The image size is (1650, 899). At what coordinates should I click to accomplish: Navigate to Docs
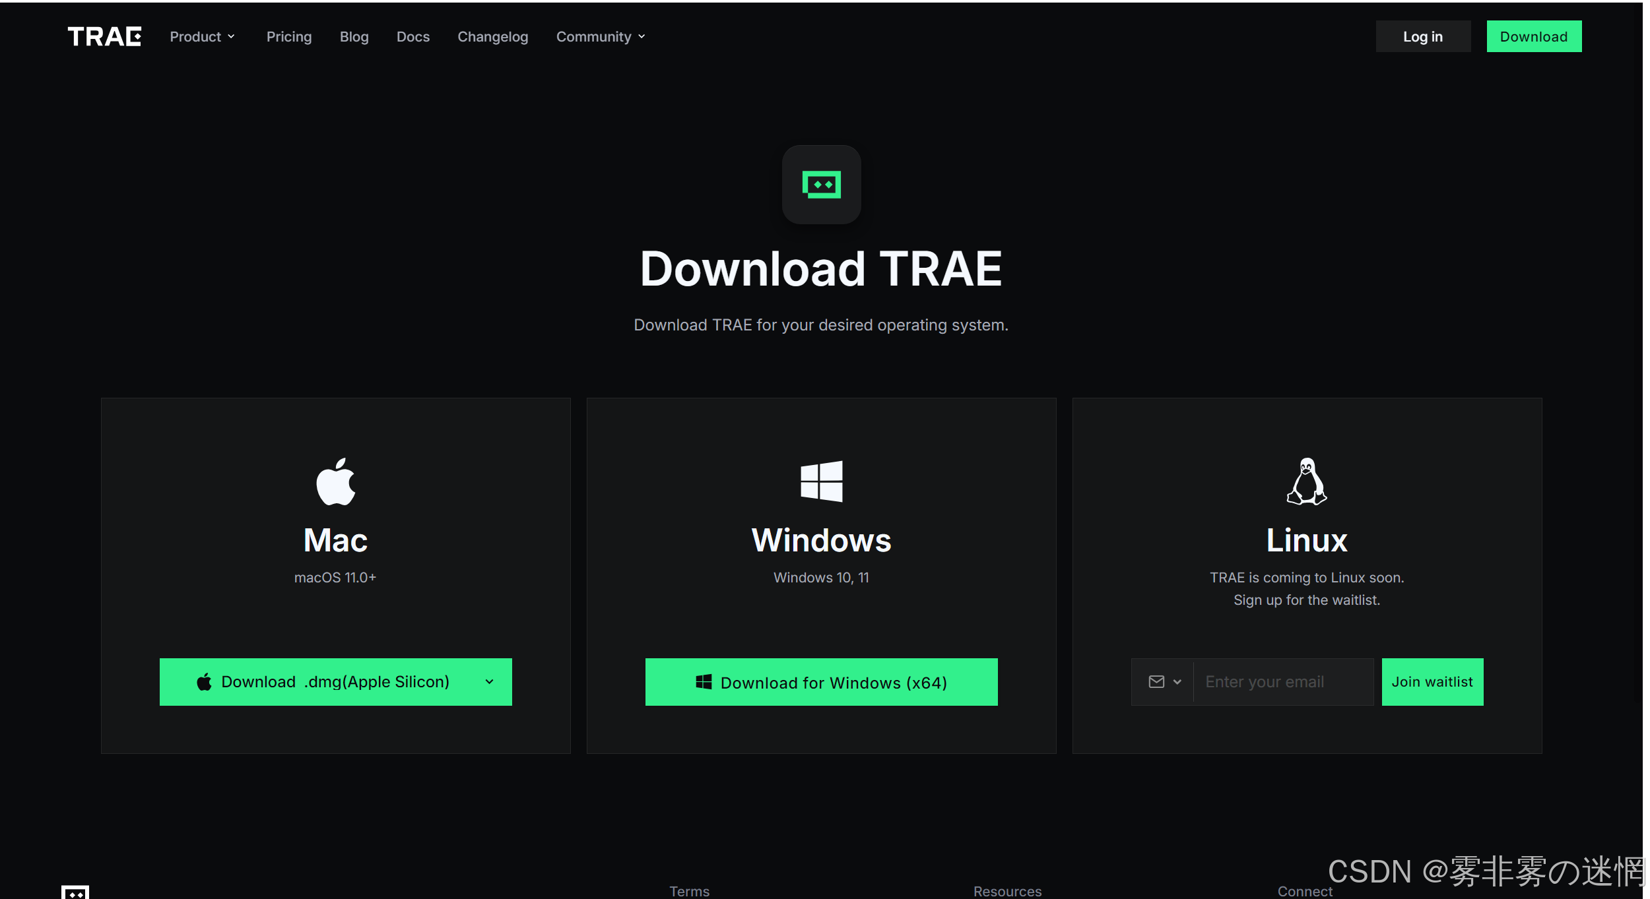[413, 37]
